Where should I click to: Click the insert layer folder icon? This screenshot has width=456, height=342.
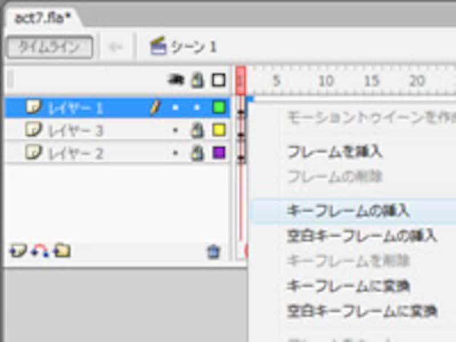tap(62, 251)
